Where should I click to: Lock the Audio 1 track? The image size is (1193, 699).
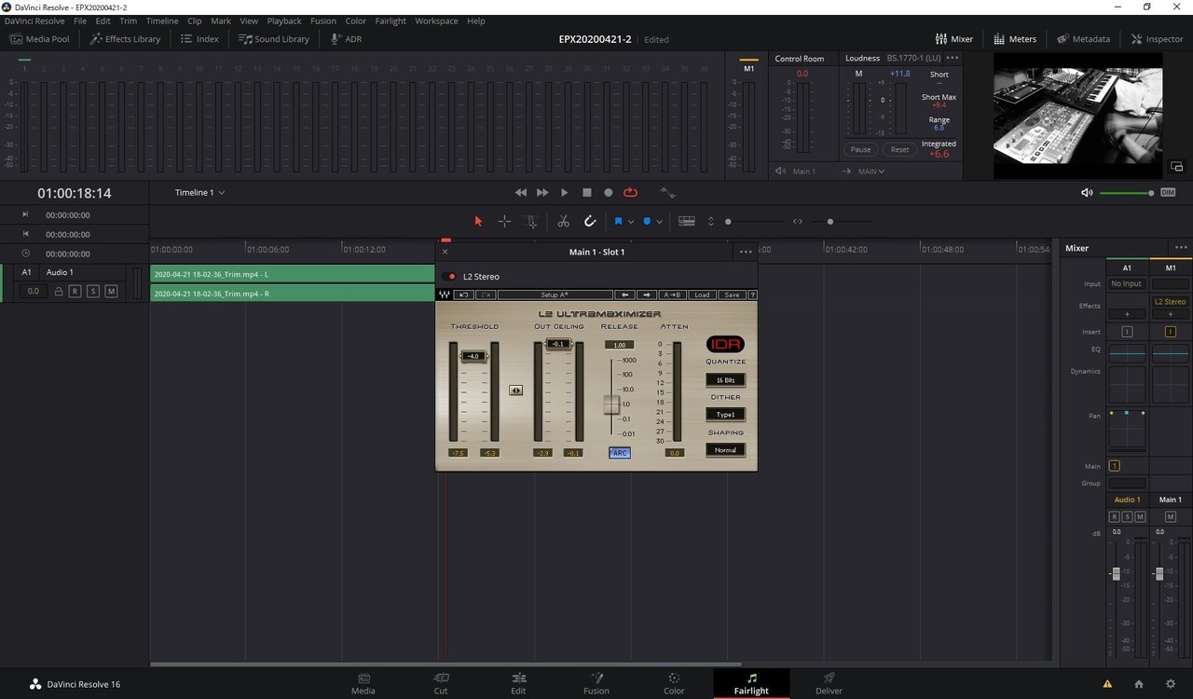point(59,292)
